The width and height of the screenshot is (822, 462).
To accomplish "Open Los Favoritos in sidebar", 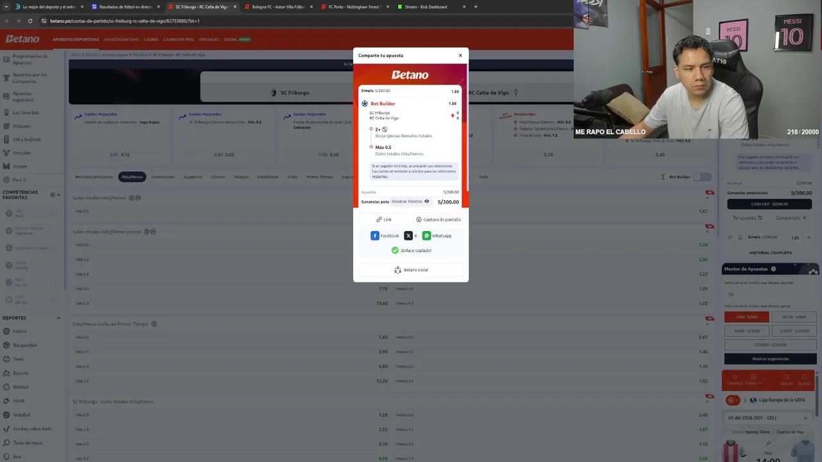I will (26, 112).
